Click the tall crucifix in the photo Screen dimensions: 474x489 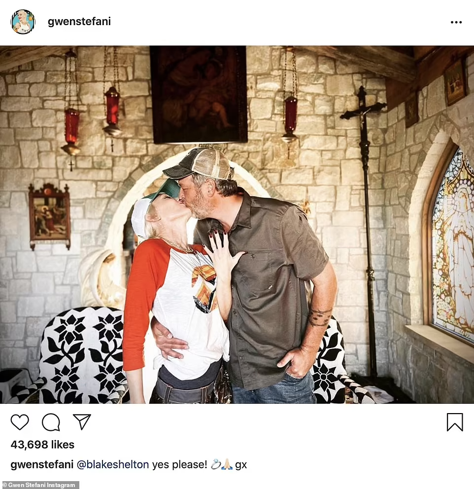click(365, 231)
